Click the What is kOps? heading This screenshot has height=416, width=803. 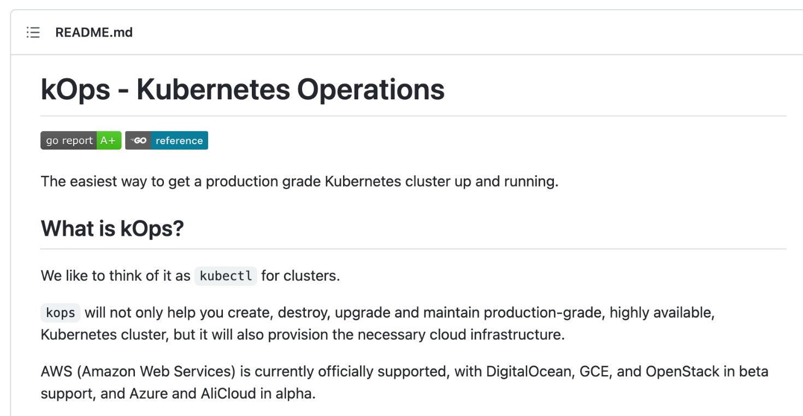click(x=112, y=228)
